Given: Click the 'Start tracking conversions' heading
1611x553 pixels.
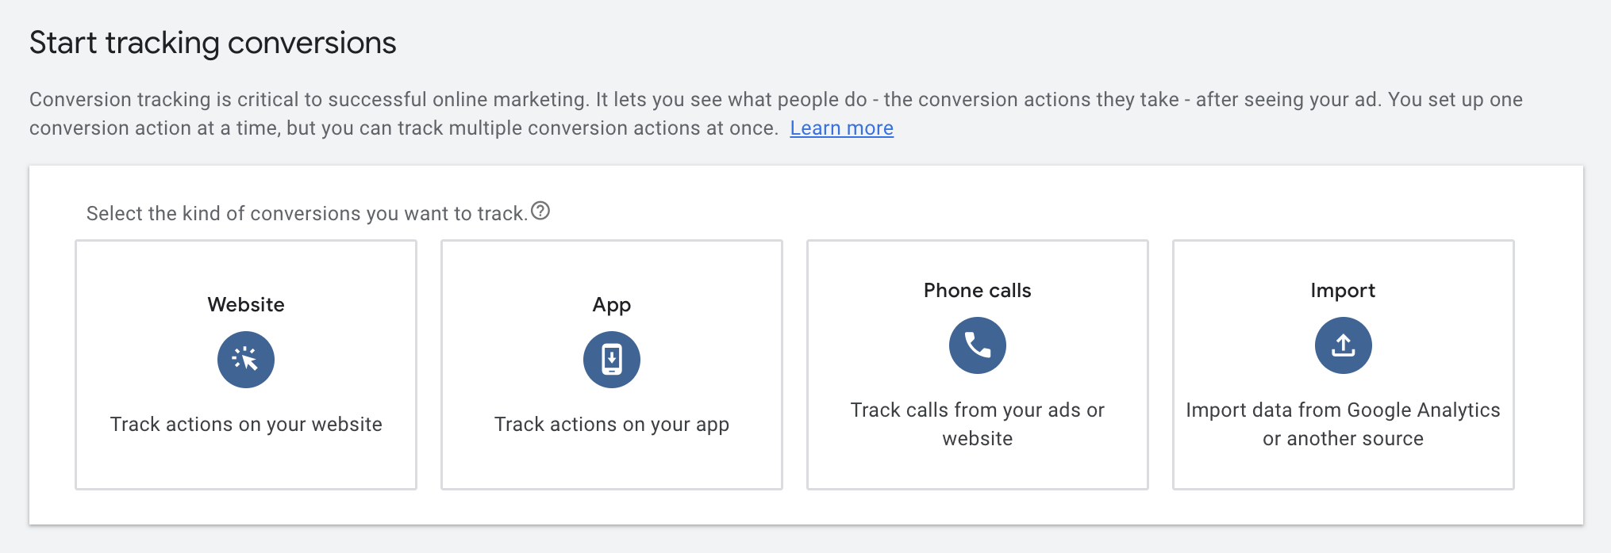Looking at the screenshot, I should [x=213, y=43].
